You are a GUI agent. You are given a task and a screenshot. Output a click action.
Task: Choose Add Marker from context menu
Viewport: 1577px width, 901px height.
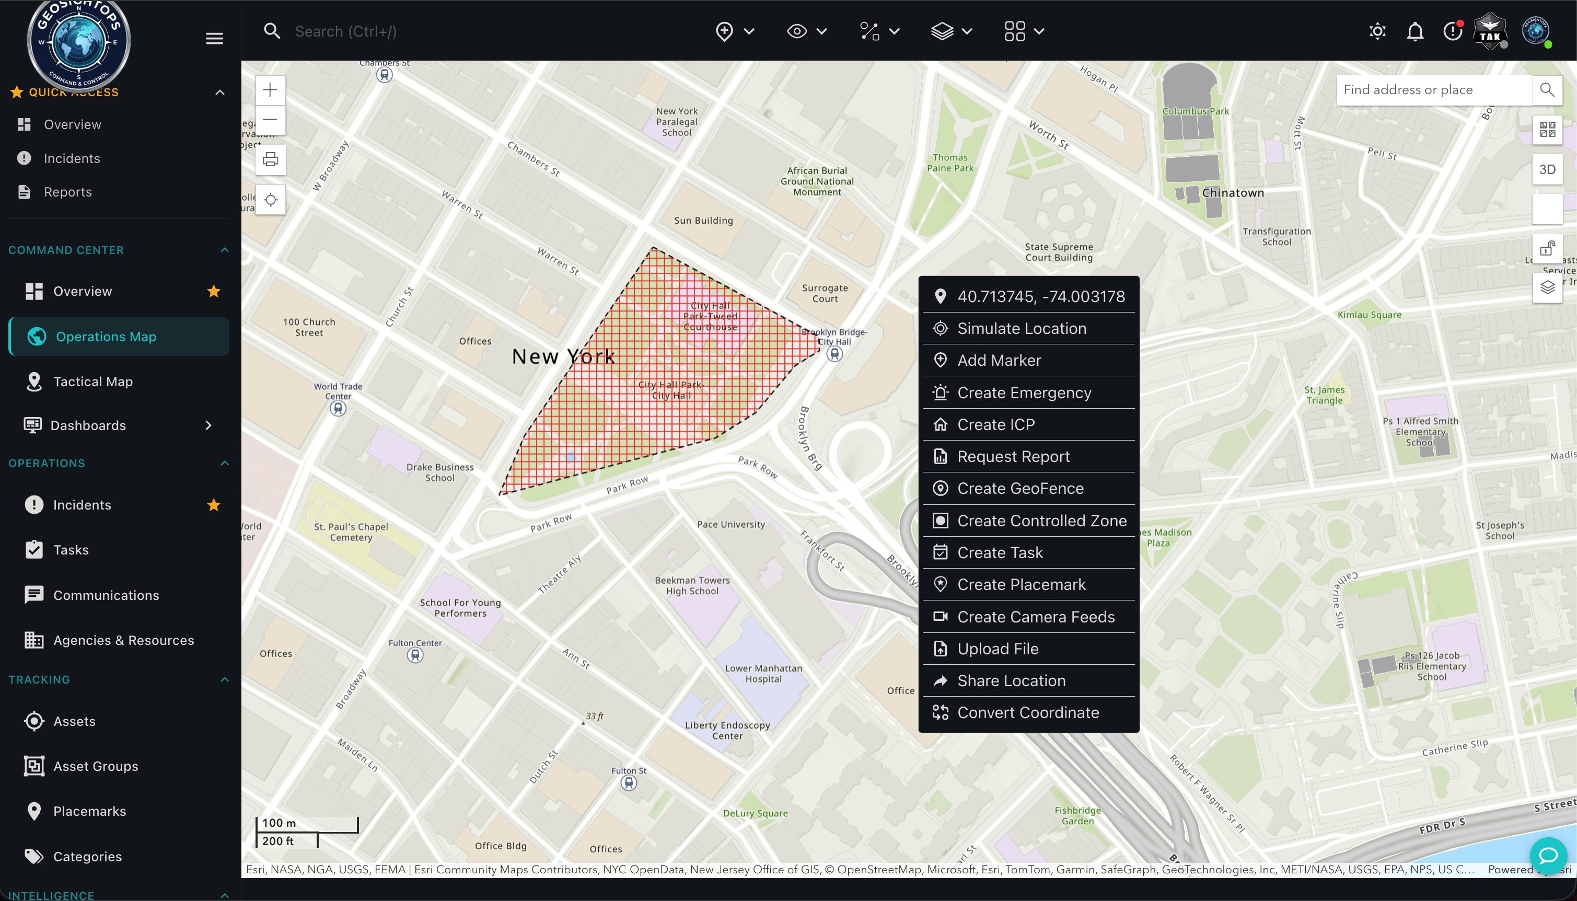pos(1029,361)
